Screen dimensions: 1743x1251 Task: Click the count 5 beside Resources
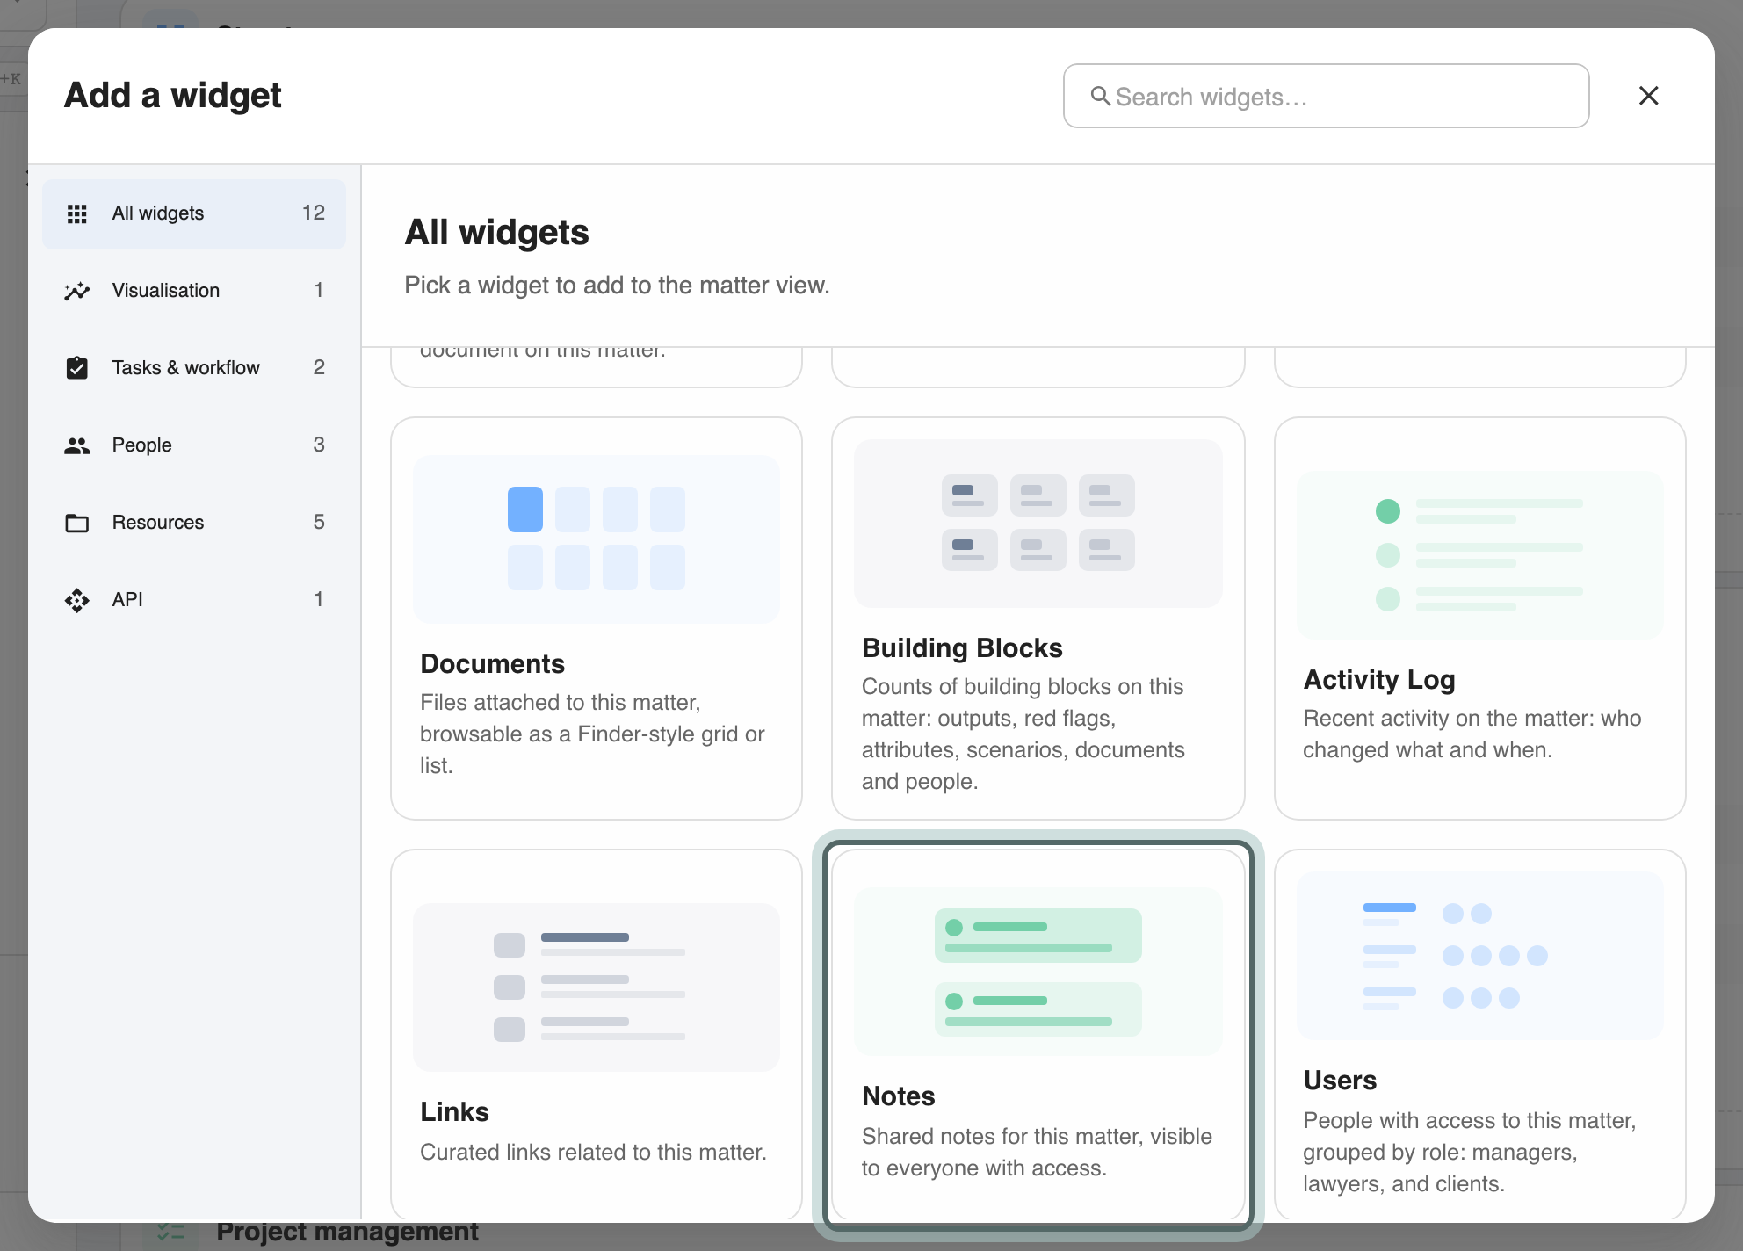pyautogui.click(x=319, y=523)
